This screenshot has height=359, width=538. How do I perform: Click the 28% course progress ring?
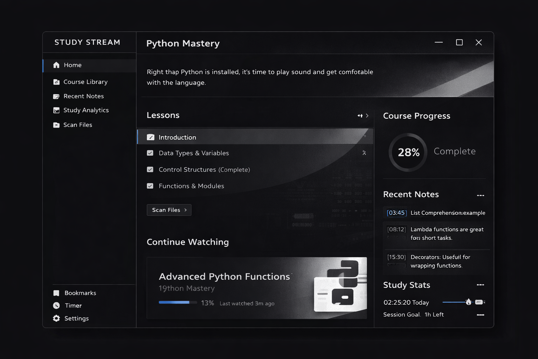point(408,152)
